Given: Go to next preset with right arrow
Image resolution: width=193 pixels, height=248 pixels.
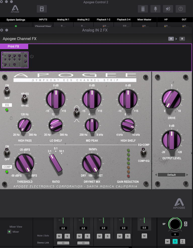Looking at the screenshot, I should 187,175.
